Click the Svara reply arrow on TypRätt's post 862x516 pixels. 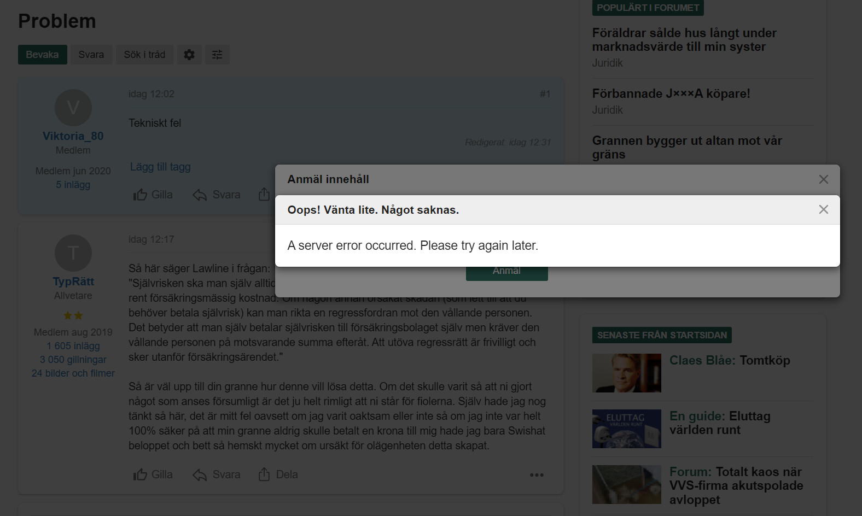217,474
